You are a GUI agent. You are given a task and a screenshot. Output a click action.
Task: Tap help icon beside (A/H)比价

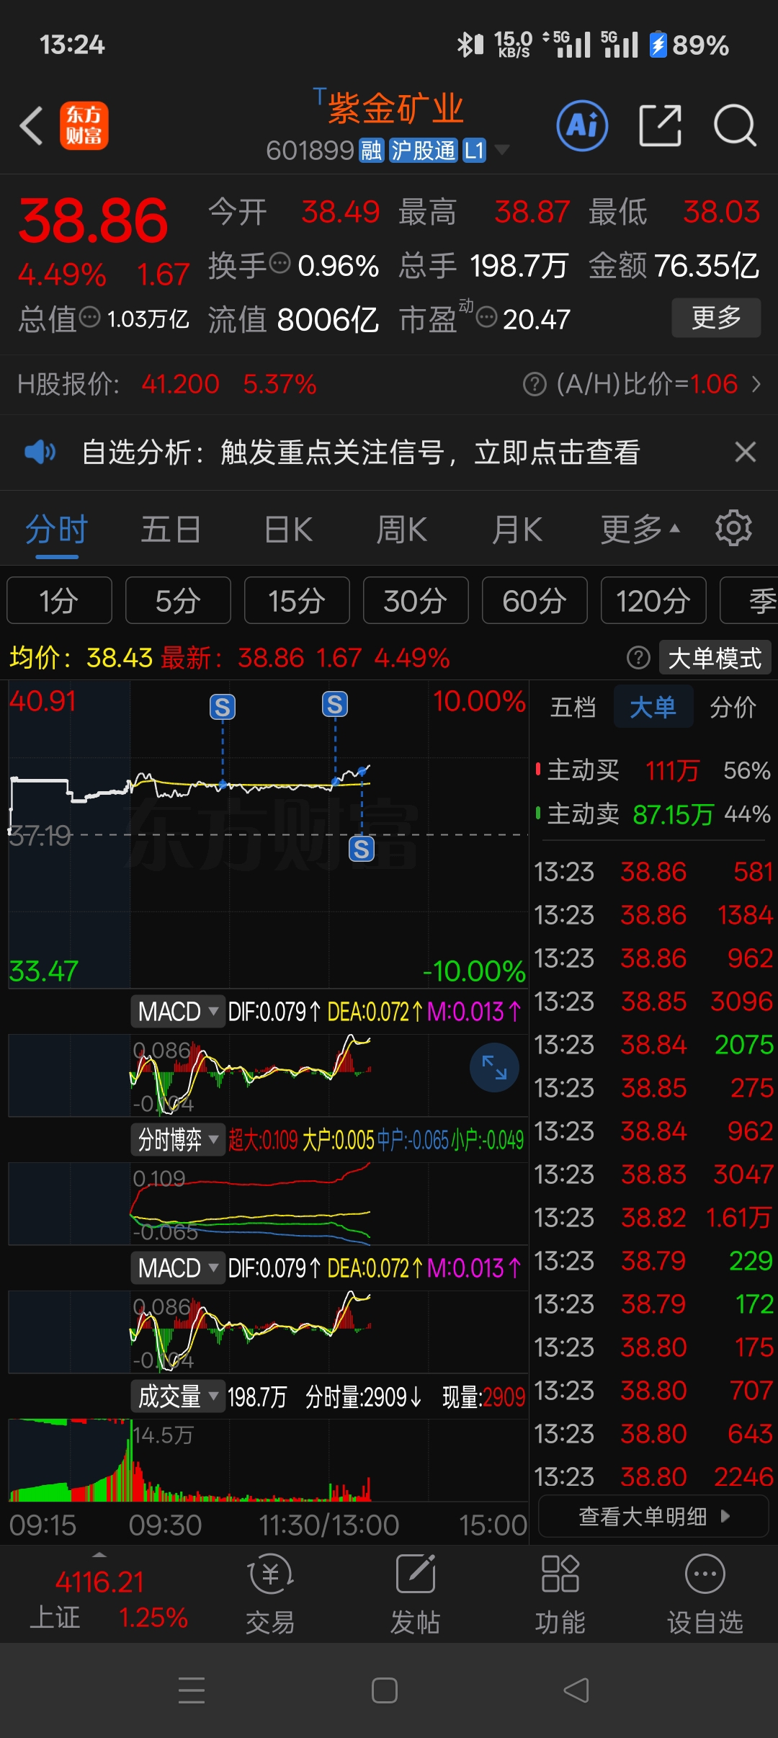pyautogui.click(x=535, y=384)
